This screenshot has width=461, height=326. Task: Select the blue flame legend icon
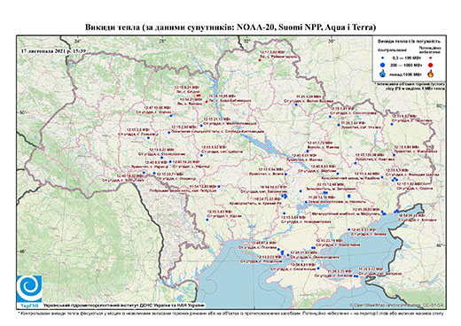point(383,74)
